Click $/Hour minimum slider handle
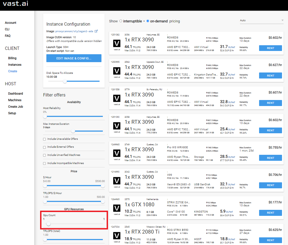Screen dimensions: 288x245 (45, 186)
